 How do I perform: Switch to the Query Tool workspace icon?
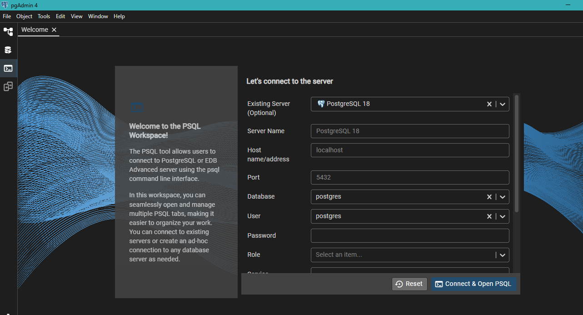pyautogui.click(x=8, y=50)
